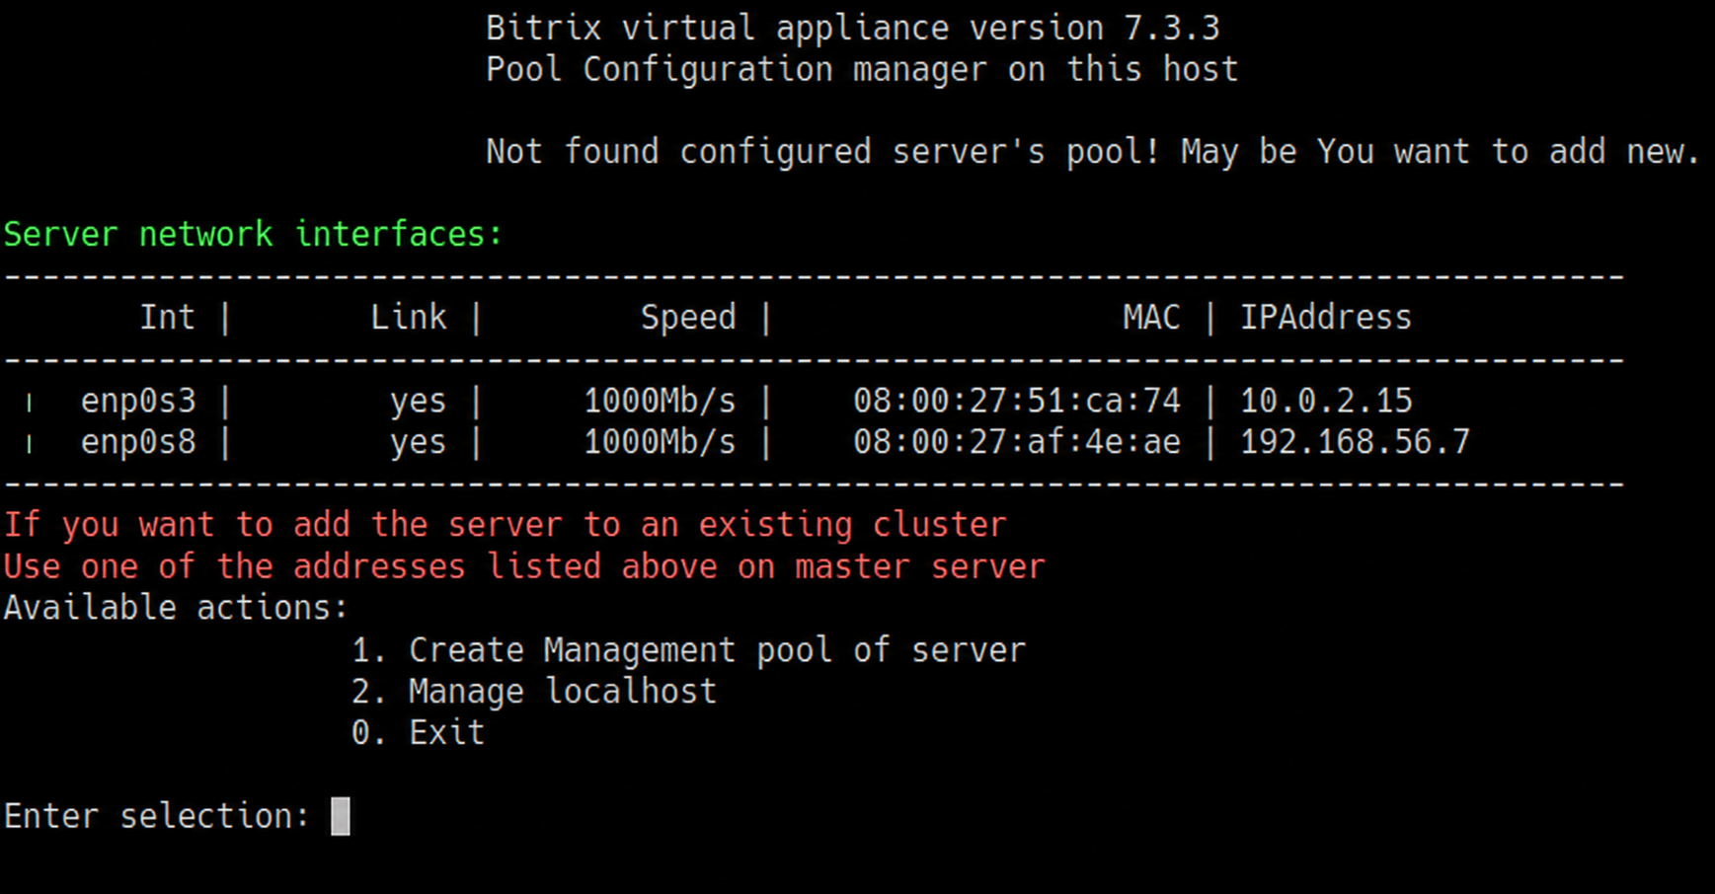The height and width of the screenshot is (894, 1715).
Task: Click the 'Enter selection:' label text
Action: (x=157, y=816)
